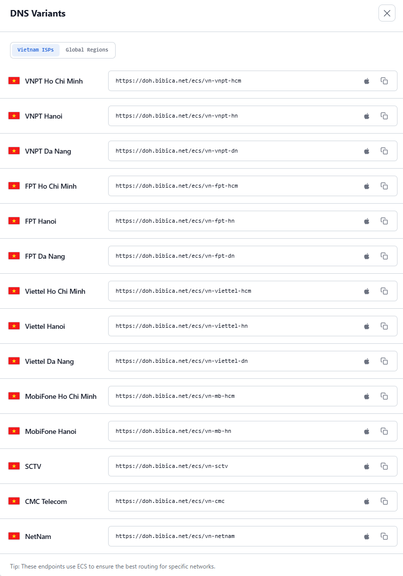Copy the VNPT Da Nang endpoint
Viewport: 403px width, 576px height.
384,151
